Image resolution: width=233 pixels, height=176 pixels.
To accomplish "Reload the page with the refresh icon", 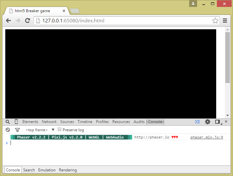I will [x=27, y=20].
